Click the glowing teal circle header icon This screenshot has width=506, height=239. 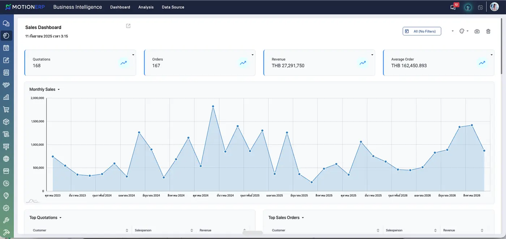point(468,7)
